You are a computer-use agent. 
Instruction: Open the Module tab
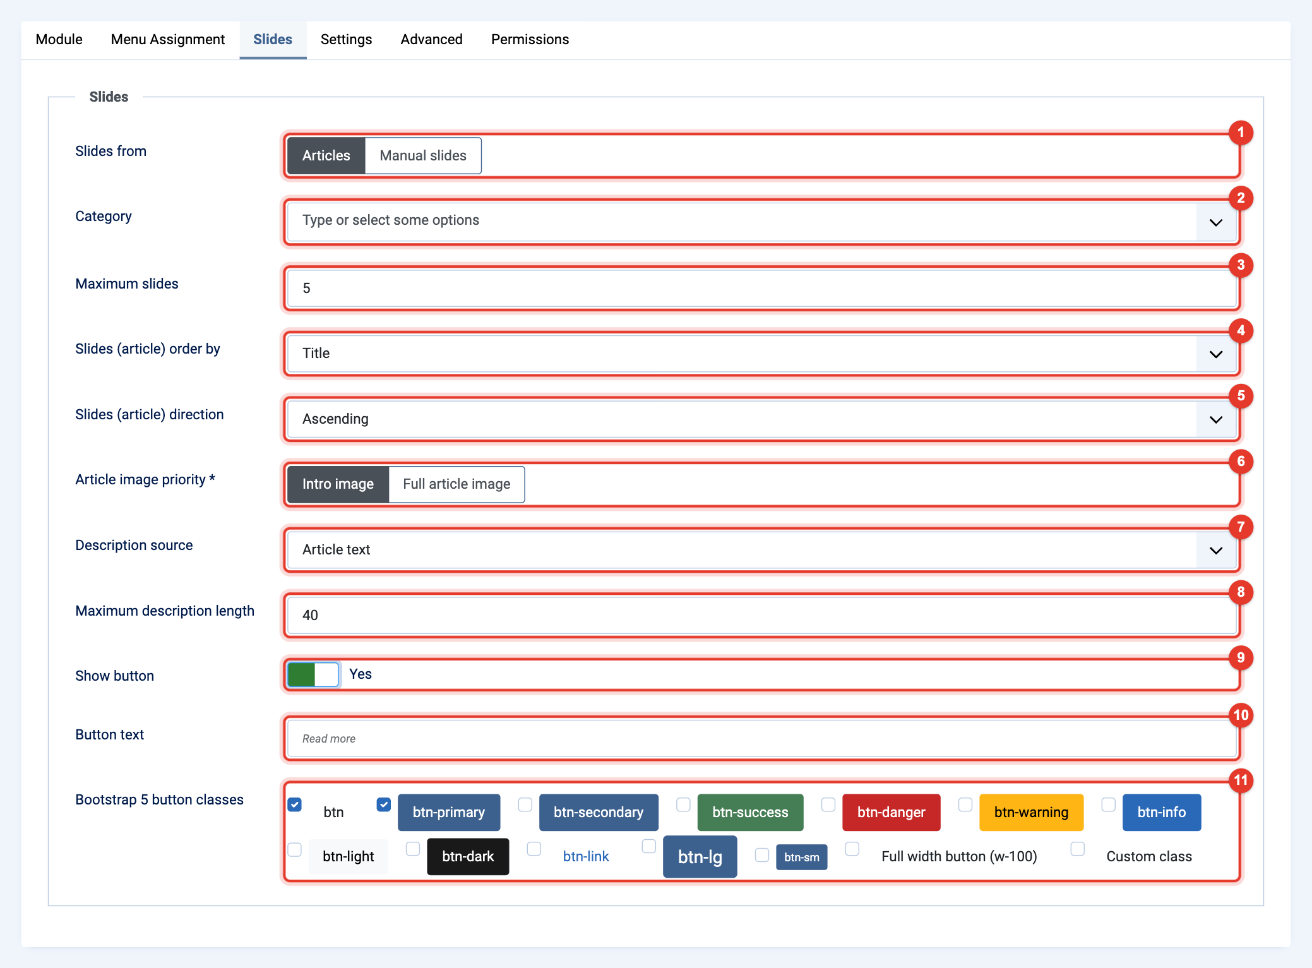click(x=59, y=39)
